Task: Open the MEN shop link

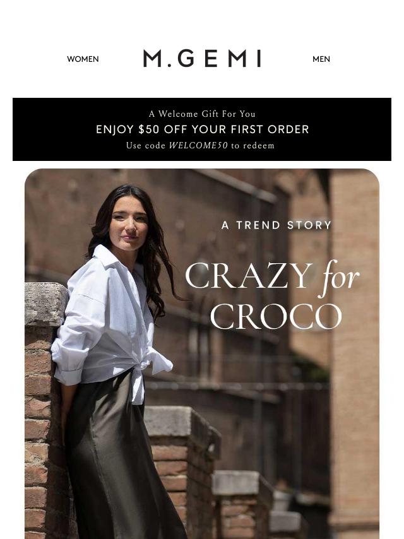Action: pos(321,59)
